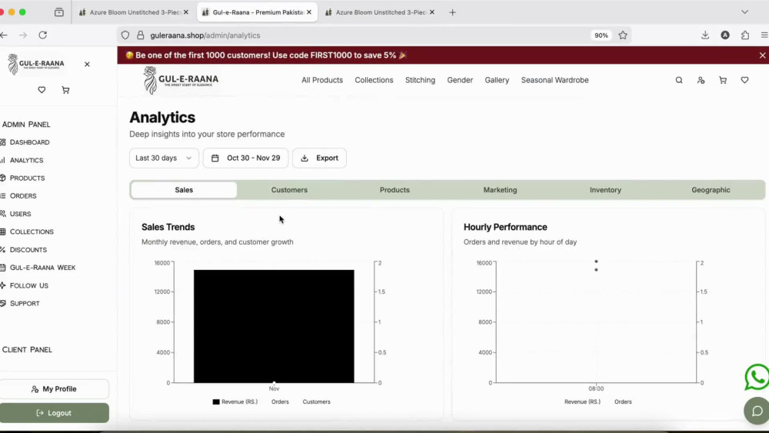Open the shopping cart icon in header

coord(723,80)
